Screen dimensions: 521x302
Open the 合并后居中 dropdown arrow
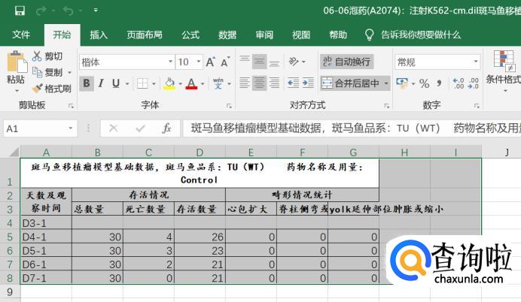tap(386, 83)
